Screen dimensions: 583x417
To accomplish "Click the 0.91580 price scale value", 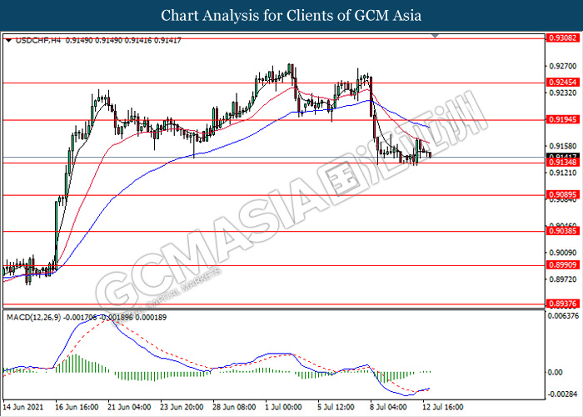I will 563,146.
